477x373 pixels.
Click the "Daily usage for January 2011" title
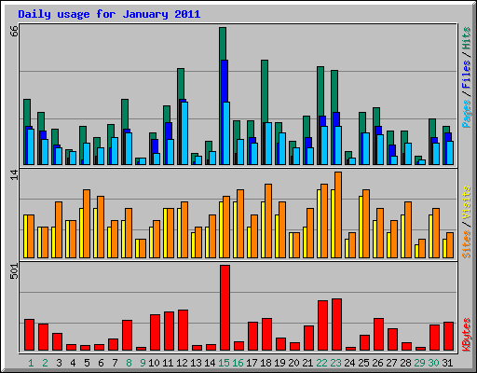point(109,14)
